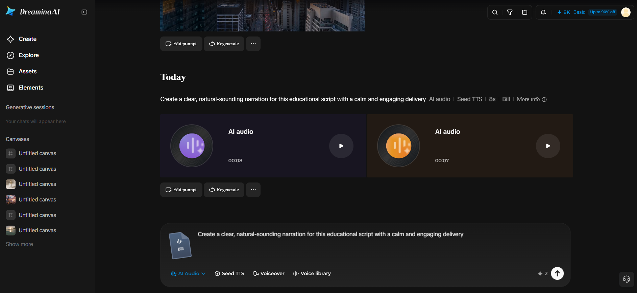
Task: Click the DreaminaAI logo
Action: (x=33, y=11)
